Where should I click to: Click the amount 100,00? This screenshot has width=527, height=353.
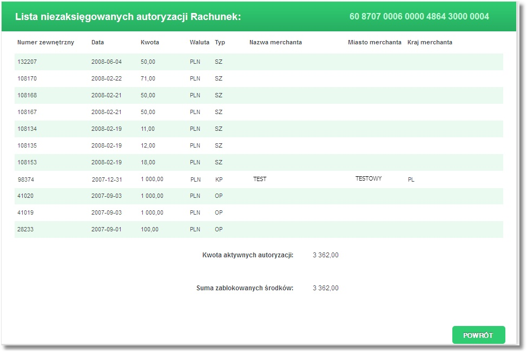149,229
